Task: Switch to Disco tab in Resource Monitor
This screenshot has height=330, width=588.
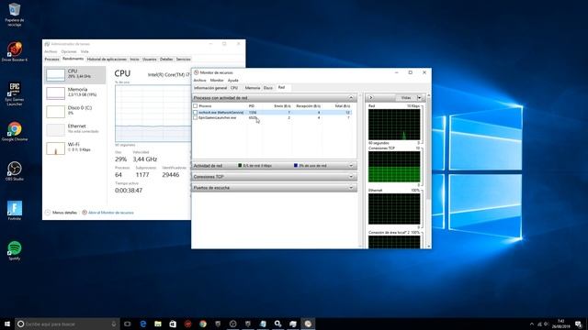Action: (x=267, y=88)
